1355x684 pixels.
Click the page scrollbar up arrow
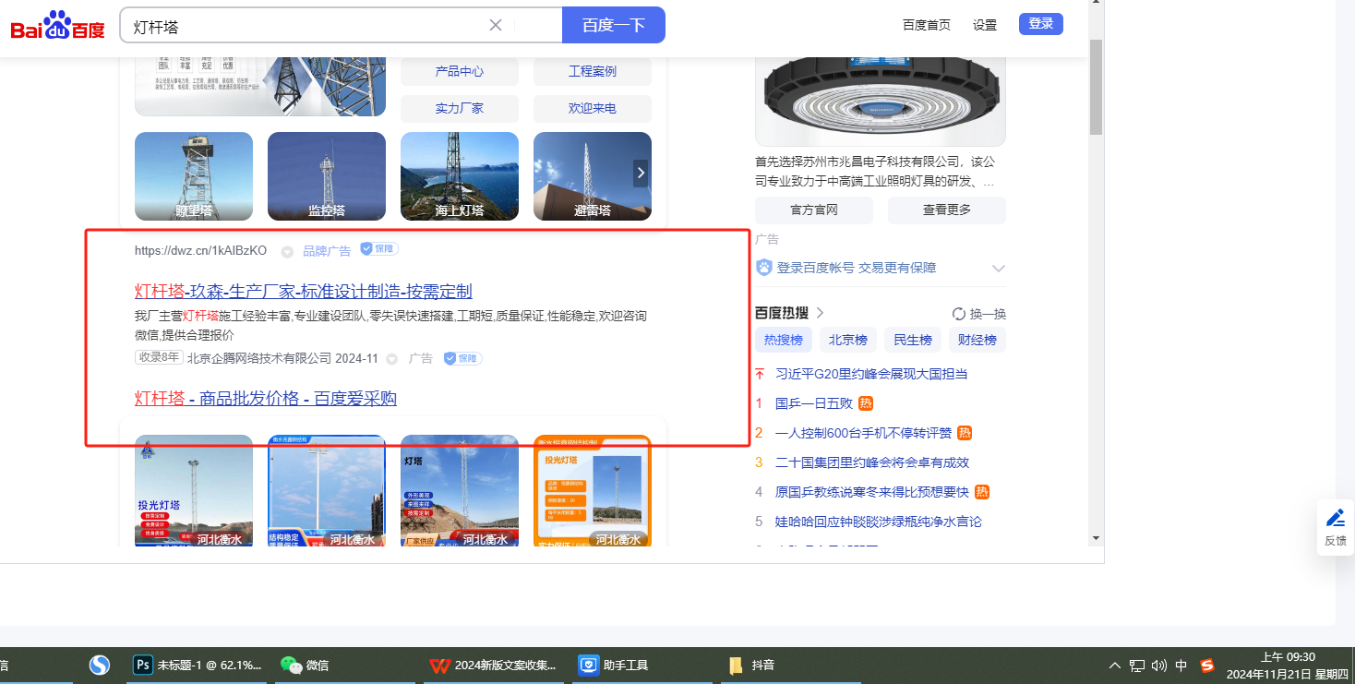[1096, 4]
